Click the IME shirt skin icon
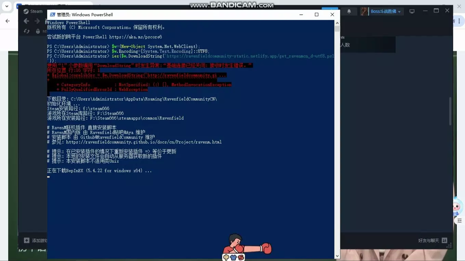This screenshot has width=465, height=261. pyautogui.click(x=233, y=258)
